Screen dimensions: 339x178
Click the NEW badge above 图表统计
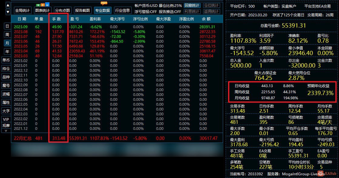tap(43, 5)
